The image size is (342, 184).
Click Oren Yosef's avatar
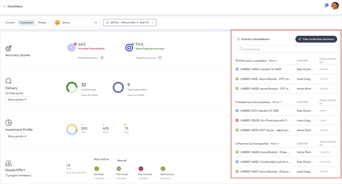(119, 169)
